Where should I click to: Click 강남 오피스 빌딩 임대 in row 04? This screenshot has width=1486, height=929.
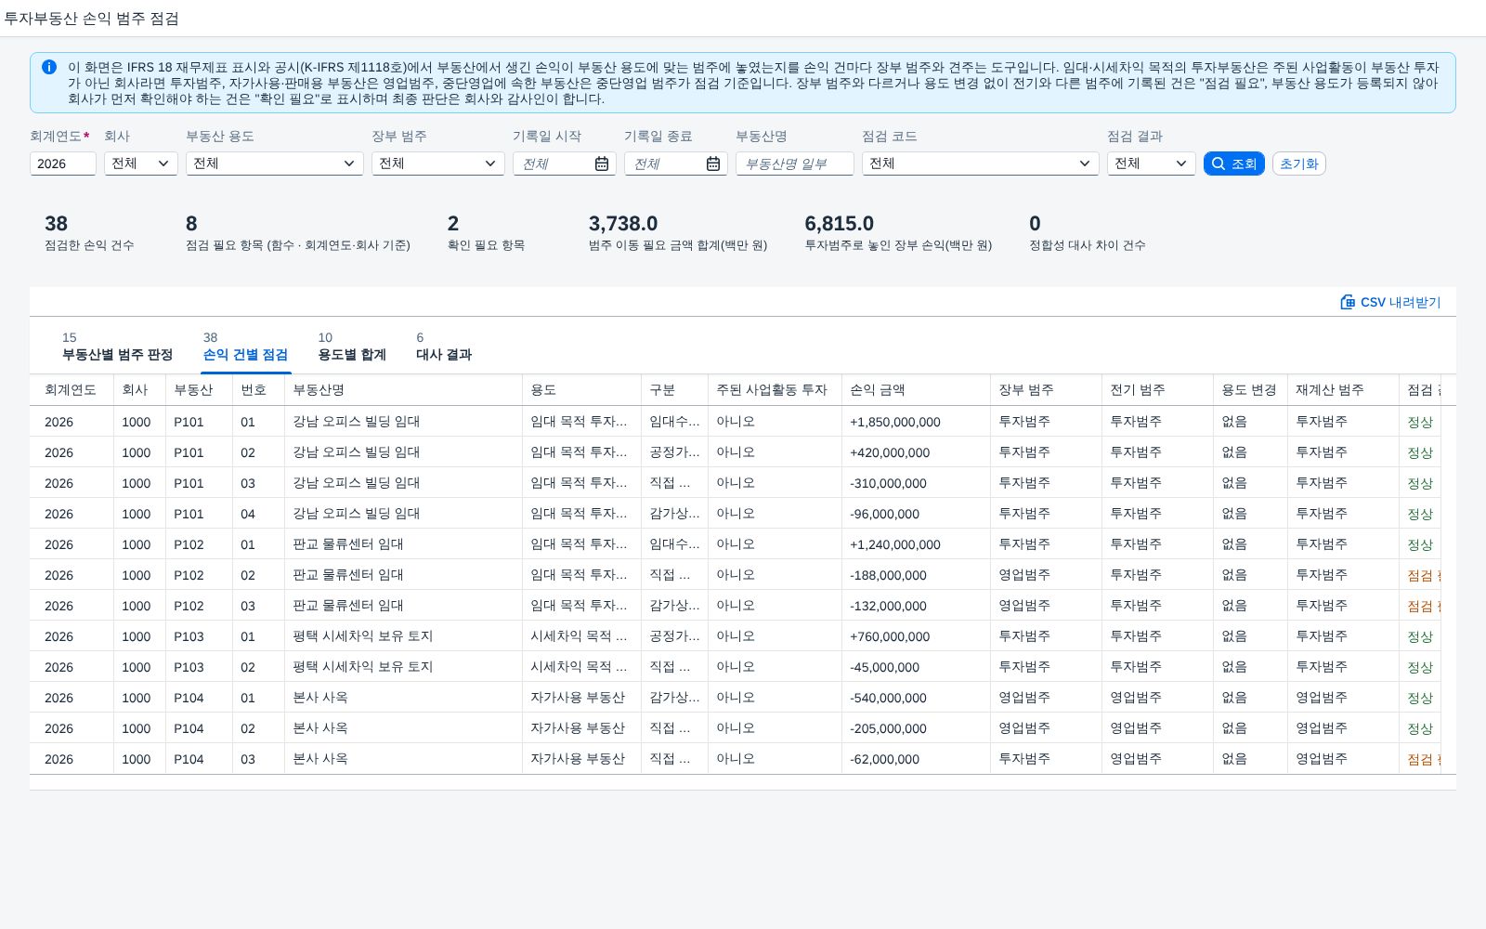(x=356, y=514)
